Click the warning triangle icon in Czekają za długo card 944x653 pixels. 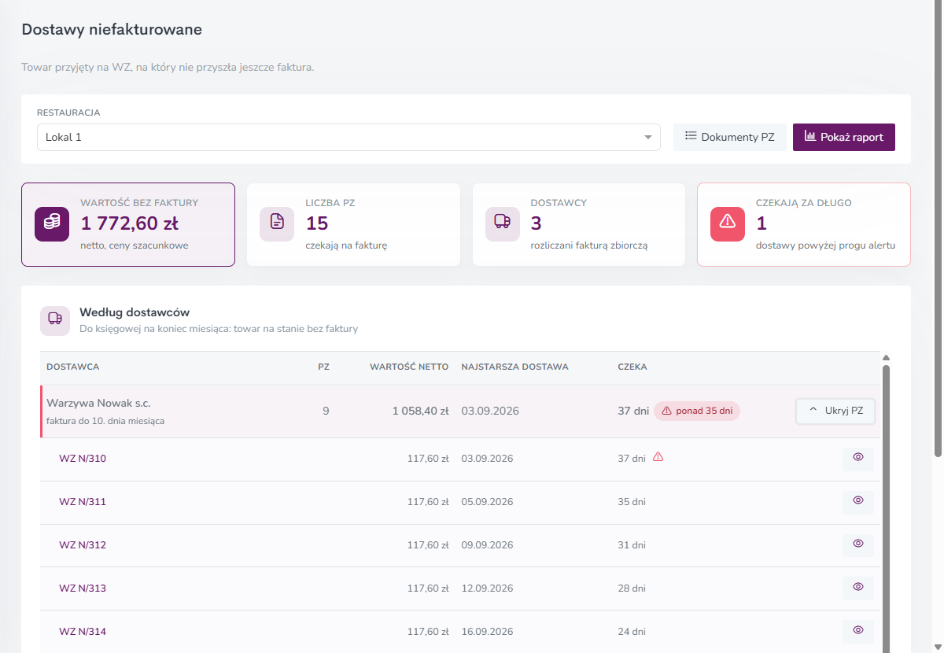point(728,224)
